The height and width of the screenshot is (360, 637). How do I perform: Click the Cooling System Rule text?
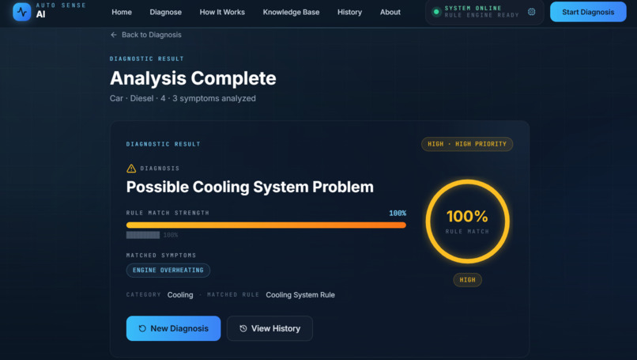pos(300,295)
